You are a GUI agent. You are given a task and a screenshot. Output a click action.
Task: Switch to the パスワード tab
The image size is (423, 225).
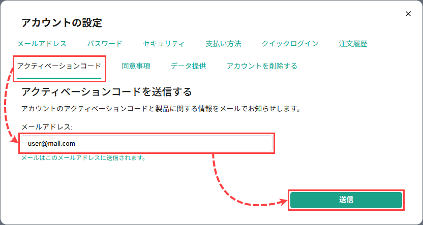click(105, 44)
